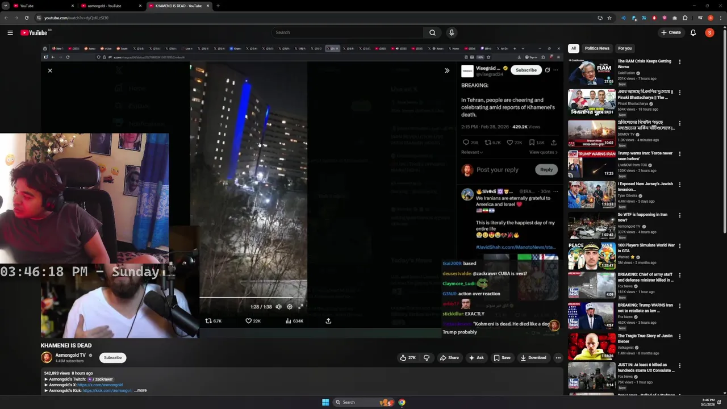Reload the page in Chrome
Screen dimensions: 727x409
point(26,18)
